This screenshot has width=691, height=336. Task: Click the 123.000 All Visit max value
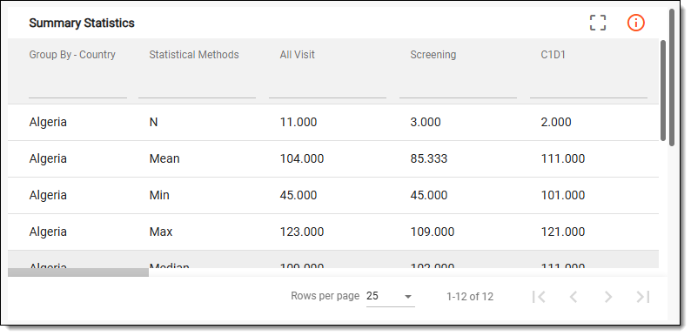(x=302, y=232)
